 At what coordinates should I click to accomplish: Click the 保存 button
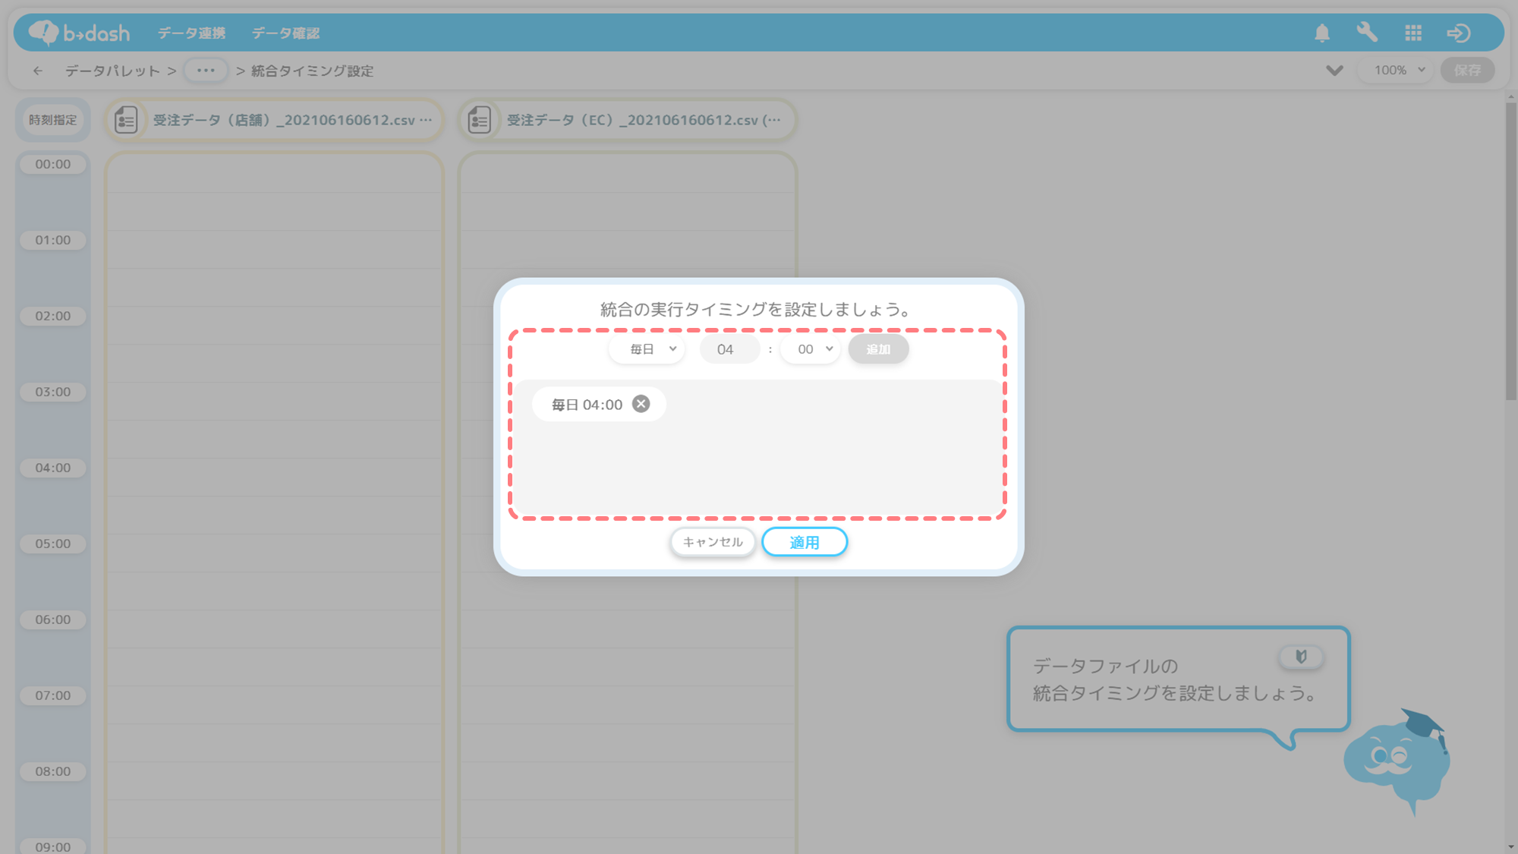(1467, 71)
